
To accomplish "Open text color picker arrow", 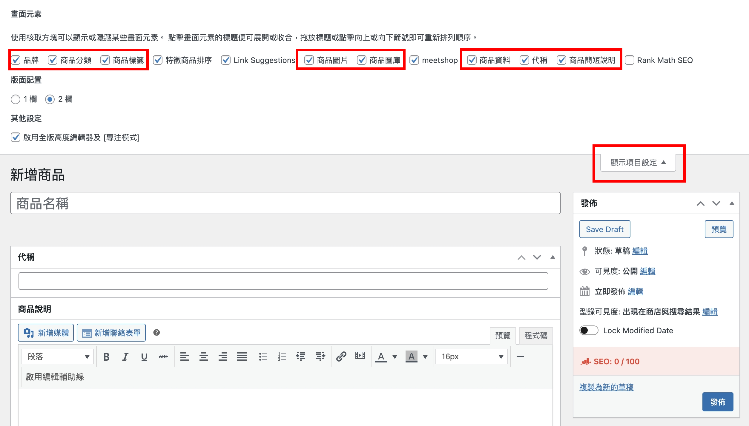I will click(395, 357).
